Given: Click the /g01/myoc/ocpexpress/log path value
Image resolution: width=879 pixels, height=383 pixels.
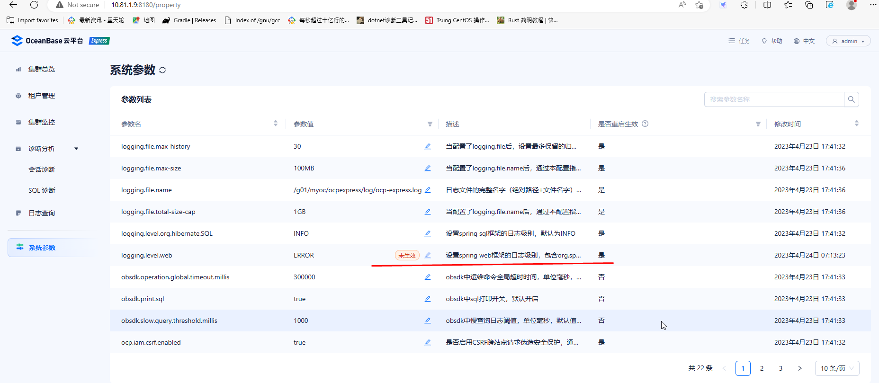Looking at the screenshot, I should [358, 190].
